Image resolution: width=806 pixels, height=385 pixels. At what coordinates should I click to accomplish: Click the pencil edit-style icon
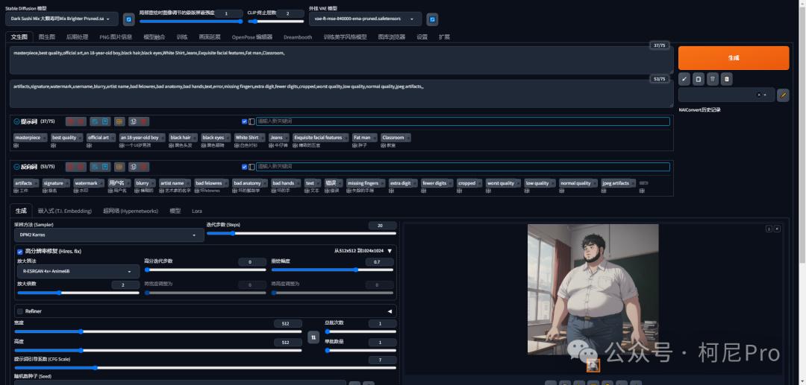(783, 95)
